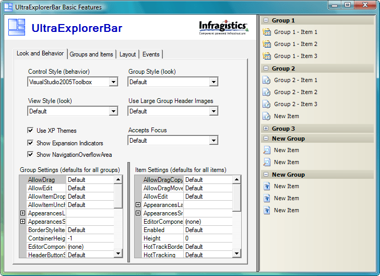Viewport: 380px width, 276px height.
Task: Click the Item Settings scrollbar thumb
Action: click(236, 198)
